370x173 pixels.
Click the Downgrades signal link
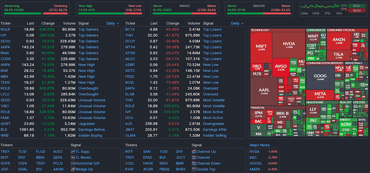tap(213, 124)
